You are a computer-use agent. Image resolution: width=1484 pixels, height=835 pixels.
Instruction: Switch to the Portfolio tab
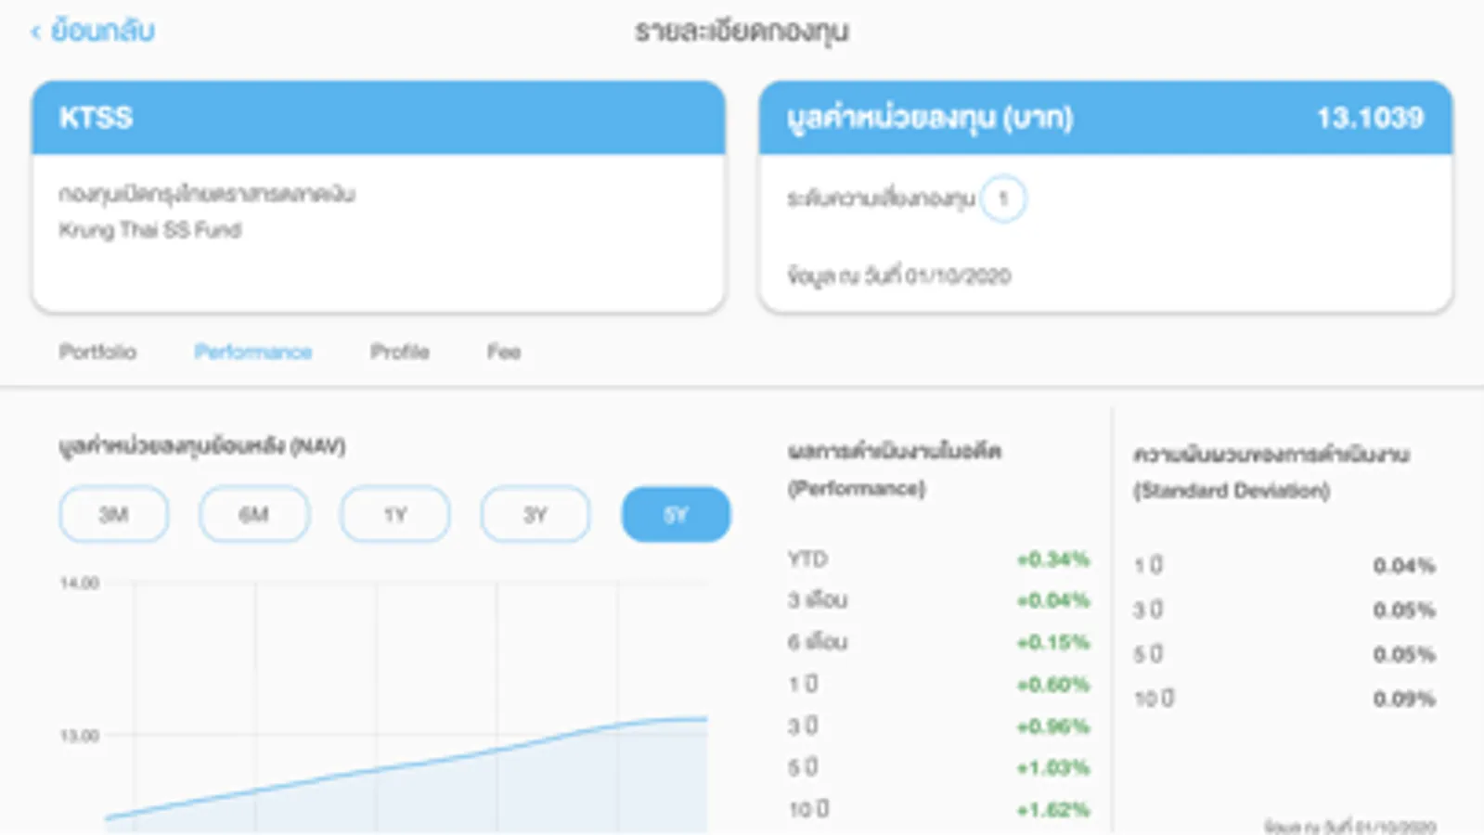click(x=97, y=352)
